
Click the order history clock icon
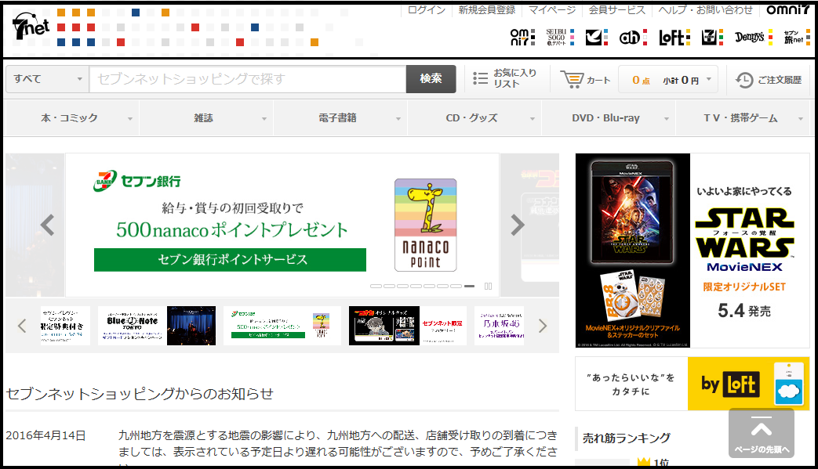coord(744,80)
